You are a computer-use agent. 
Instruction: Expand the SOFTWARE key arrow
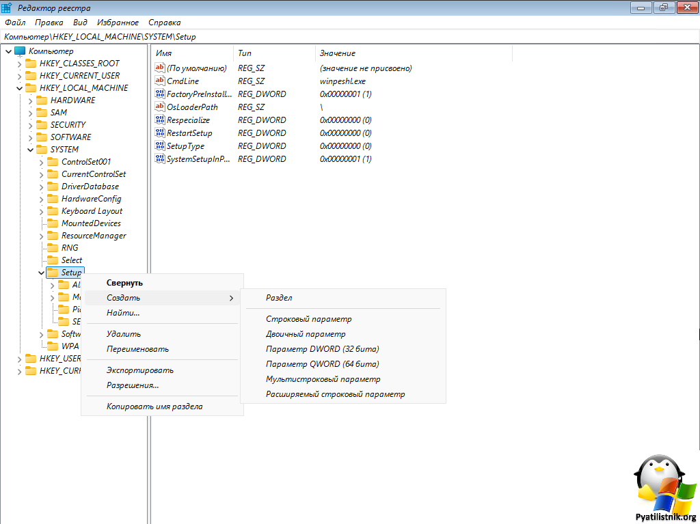click(x=31, y=137)
